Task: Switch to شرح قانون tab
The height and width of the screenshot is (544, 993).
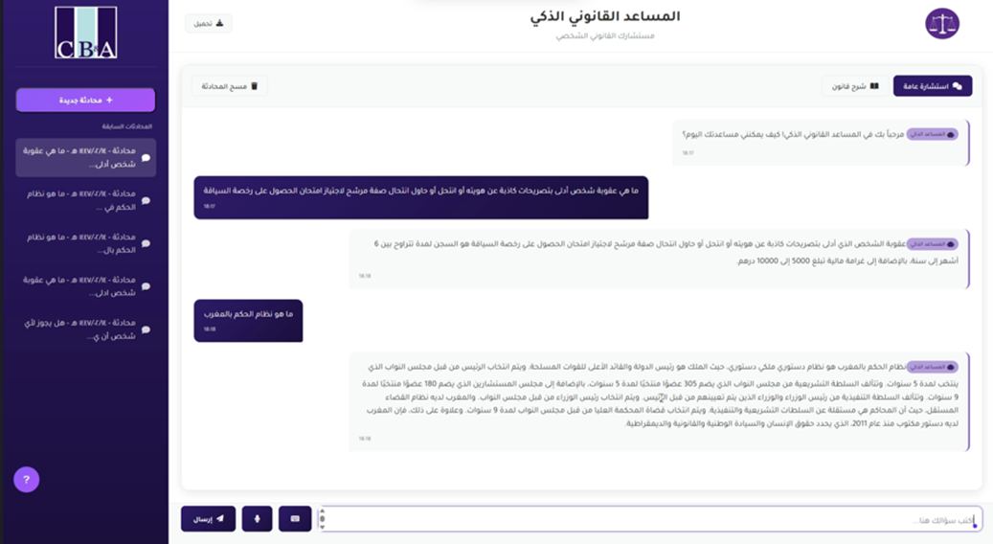Action: click(855, 86)
